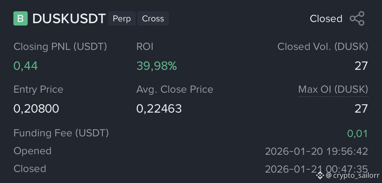Select the Binance diamond logo in the watermark
The image size is (382, 183).
point(320,175)
